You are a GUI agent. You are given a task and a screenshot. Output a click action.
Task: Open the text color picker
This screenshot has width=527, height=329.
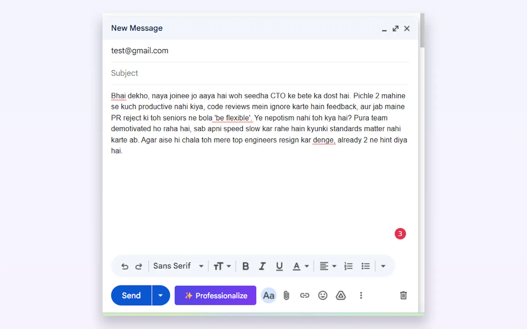click(301, 266)
